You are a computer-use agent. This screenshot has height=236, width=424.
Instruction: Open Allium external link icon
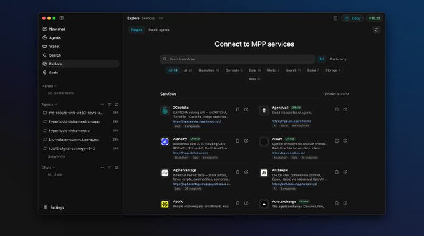345,141
